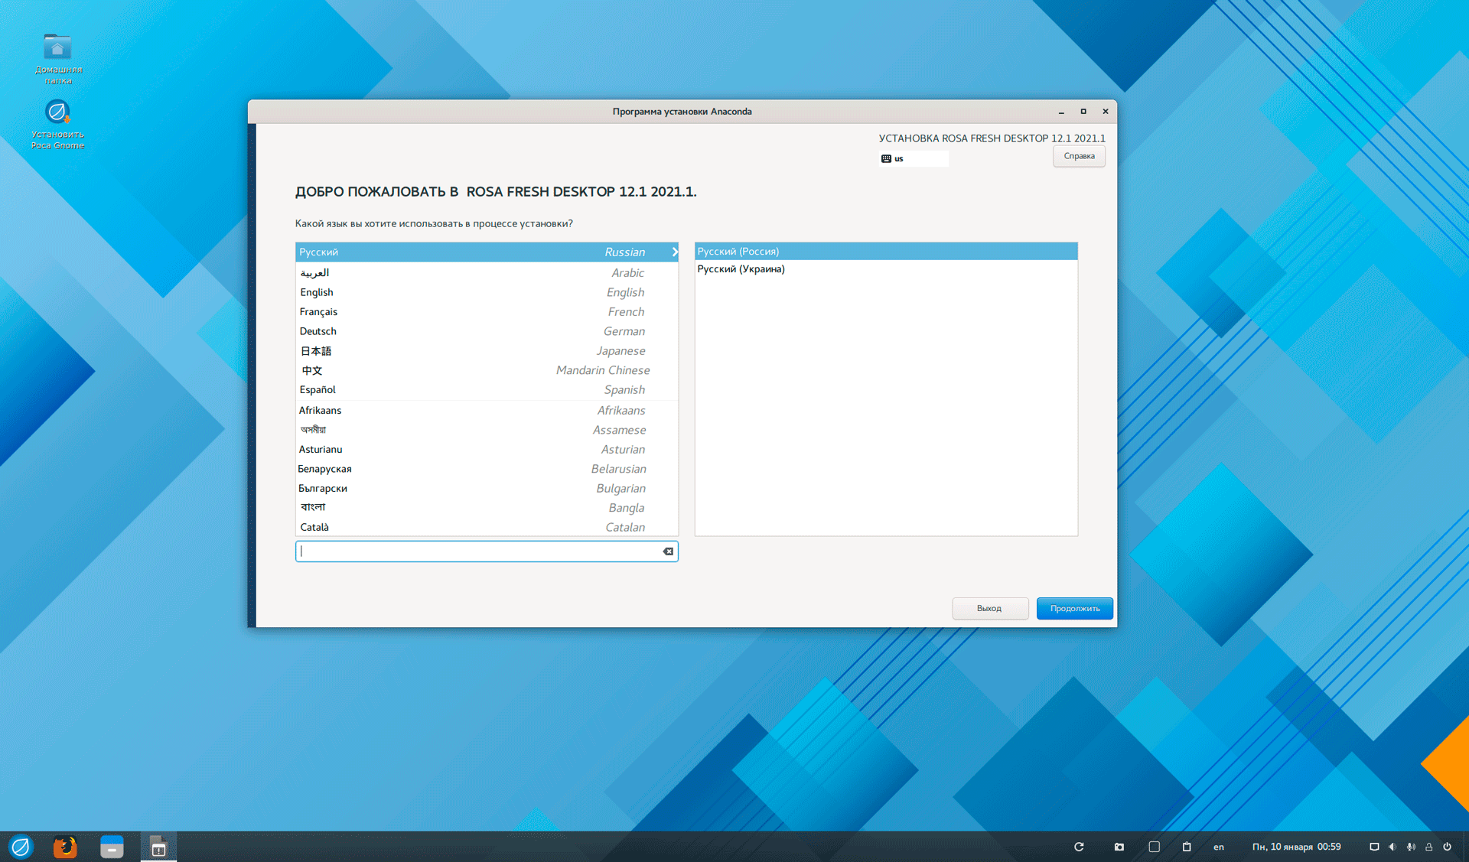Open the date and clock panel

click(x=1296, y=847)
